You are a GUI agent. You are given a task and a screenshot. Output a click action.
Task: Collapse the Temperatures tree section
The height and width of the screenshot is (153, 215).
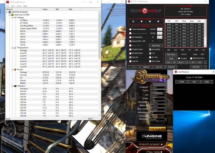(12, 48)
